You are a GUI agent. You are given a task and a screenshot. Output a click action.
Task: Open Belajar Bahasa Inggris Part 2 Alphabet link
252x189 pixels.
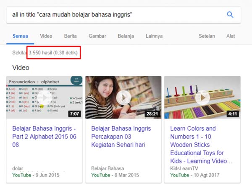click(44, 137)
